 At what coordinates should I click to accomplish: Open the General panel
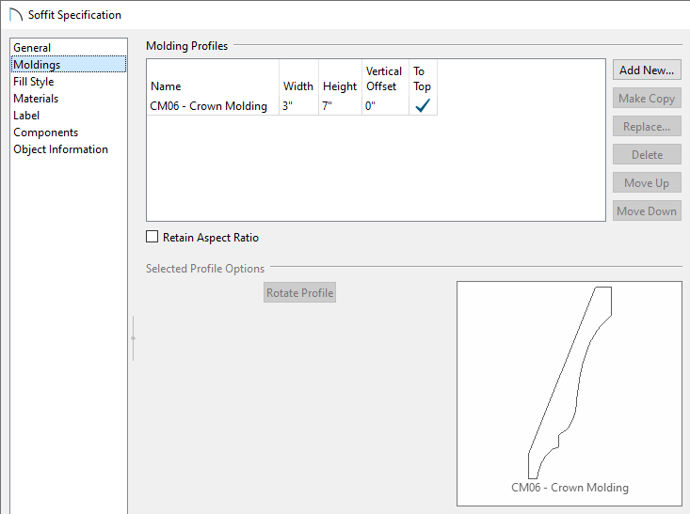32,48
